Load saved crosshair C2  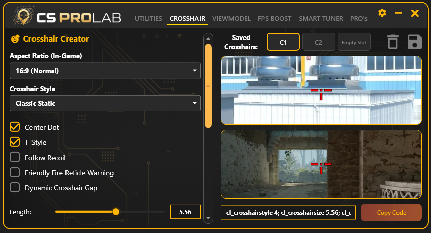(318, 42)
